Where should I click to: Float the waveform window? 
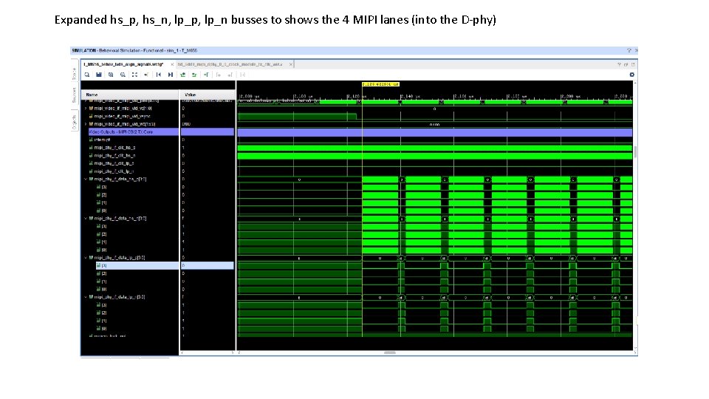point(626,65)
